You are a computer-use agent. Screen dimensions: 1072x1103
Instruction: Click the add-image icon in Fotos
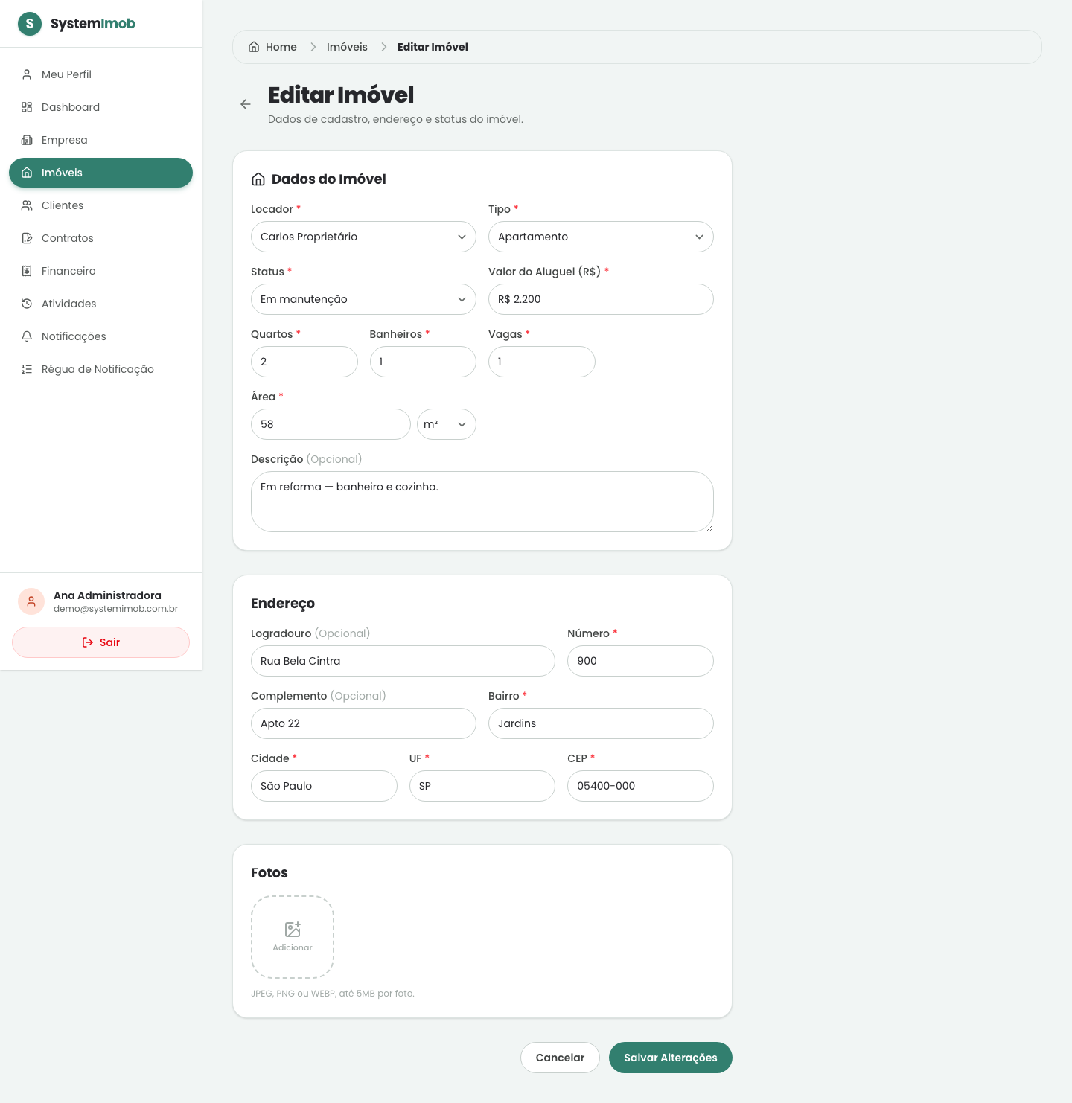[x=293, y=929]
